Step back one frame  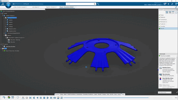coord(34,98)
